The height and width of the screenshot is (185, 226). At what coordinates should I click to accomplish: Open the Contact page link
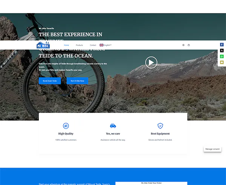click(93, 45)
